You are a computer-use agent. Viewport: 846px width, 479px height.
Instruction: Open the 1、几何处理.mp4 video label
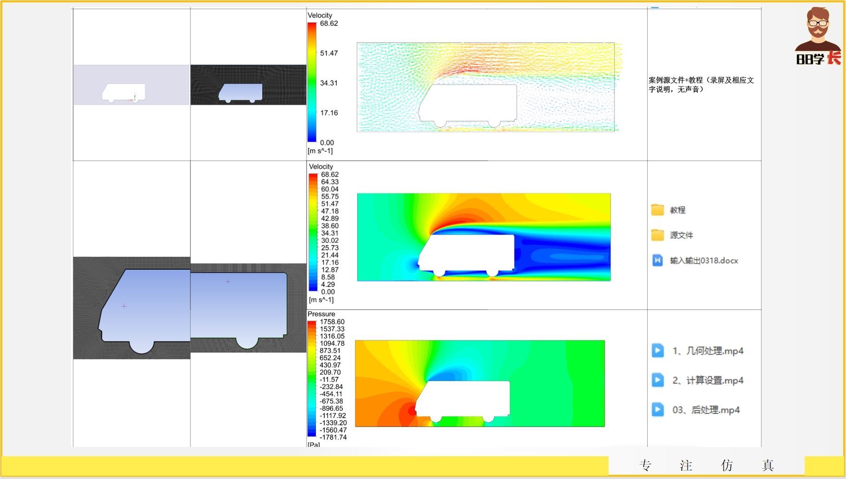708,351
